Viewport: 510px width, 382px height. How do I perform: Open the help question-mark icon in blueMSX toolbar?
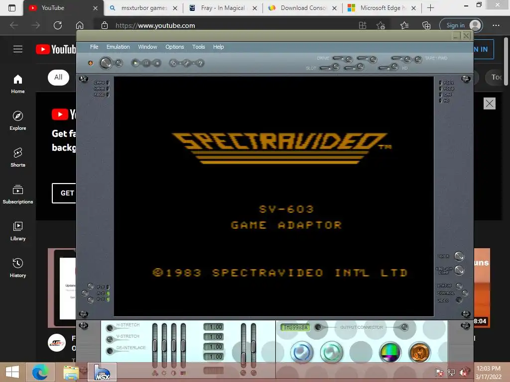(x=200, y=63)
